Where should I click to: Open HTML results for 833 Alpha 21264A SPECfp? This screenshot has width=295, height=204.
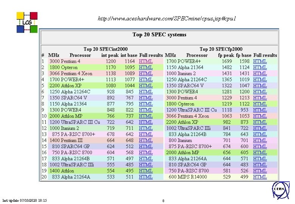point(260,159)
